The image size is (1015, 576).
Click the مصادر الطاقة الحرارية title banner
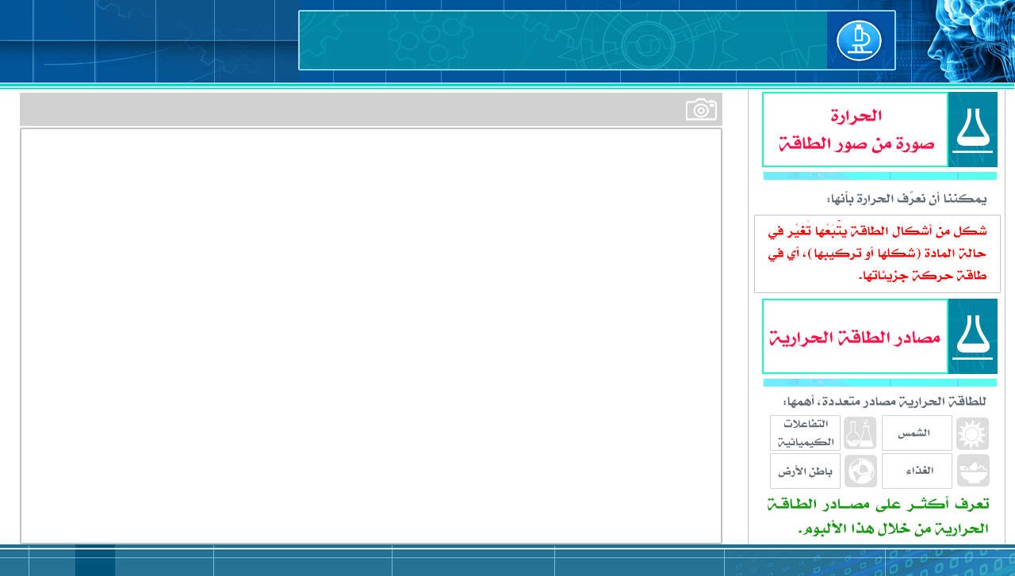point(855,337)
